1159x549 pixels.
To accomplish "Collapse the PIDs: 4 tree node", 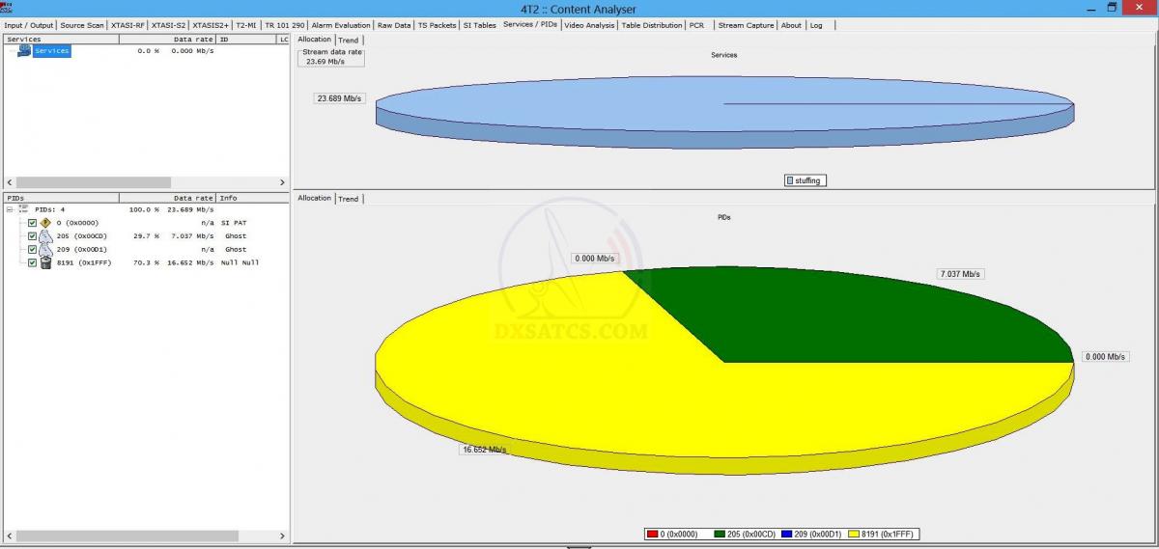I will tap(10, 209).
